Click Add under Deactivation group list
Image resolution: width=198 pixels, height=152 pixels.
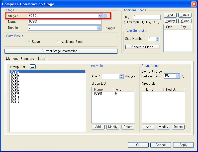click(x=148, y=127)
